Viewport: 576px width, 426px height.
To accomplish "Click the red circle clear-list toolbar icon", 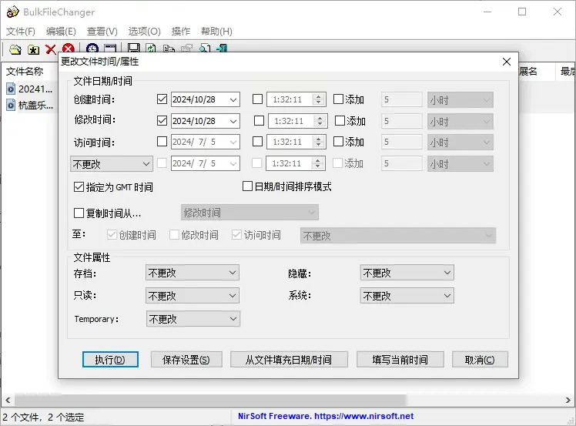I will [x=69, y=49].
